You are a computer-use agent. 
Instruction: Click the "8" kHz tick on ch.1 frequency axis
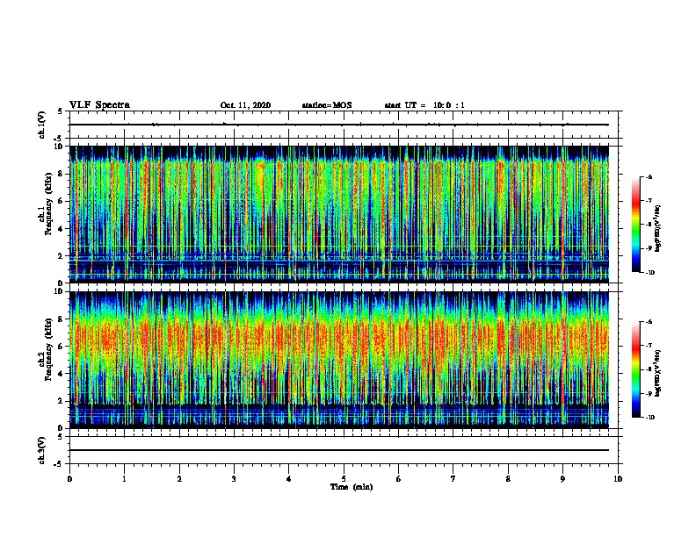click(62, 174)
